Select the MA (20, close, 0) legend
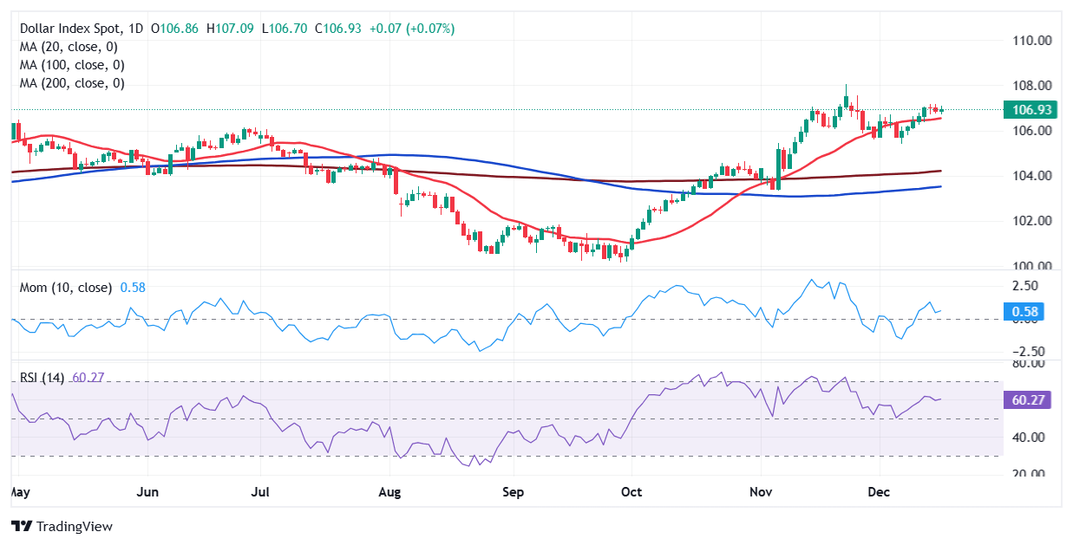This screenshot has width=1073, height=545. (68, 47)
